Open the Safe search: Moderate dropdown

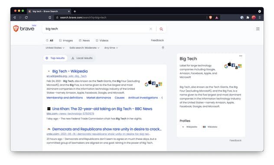pos(85,48)
